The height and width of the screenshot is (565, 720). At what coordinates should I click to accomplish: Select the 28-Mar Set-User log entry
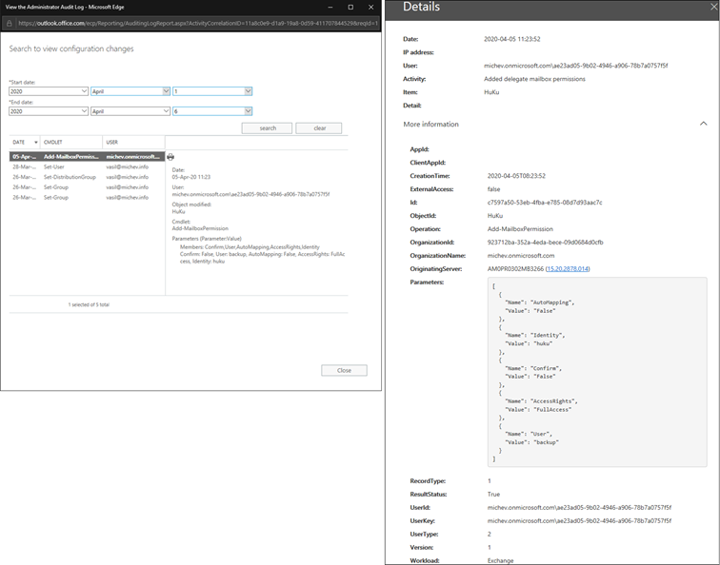[x=57, y=166]
